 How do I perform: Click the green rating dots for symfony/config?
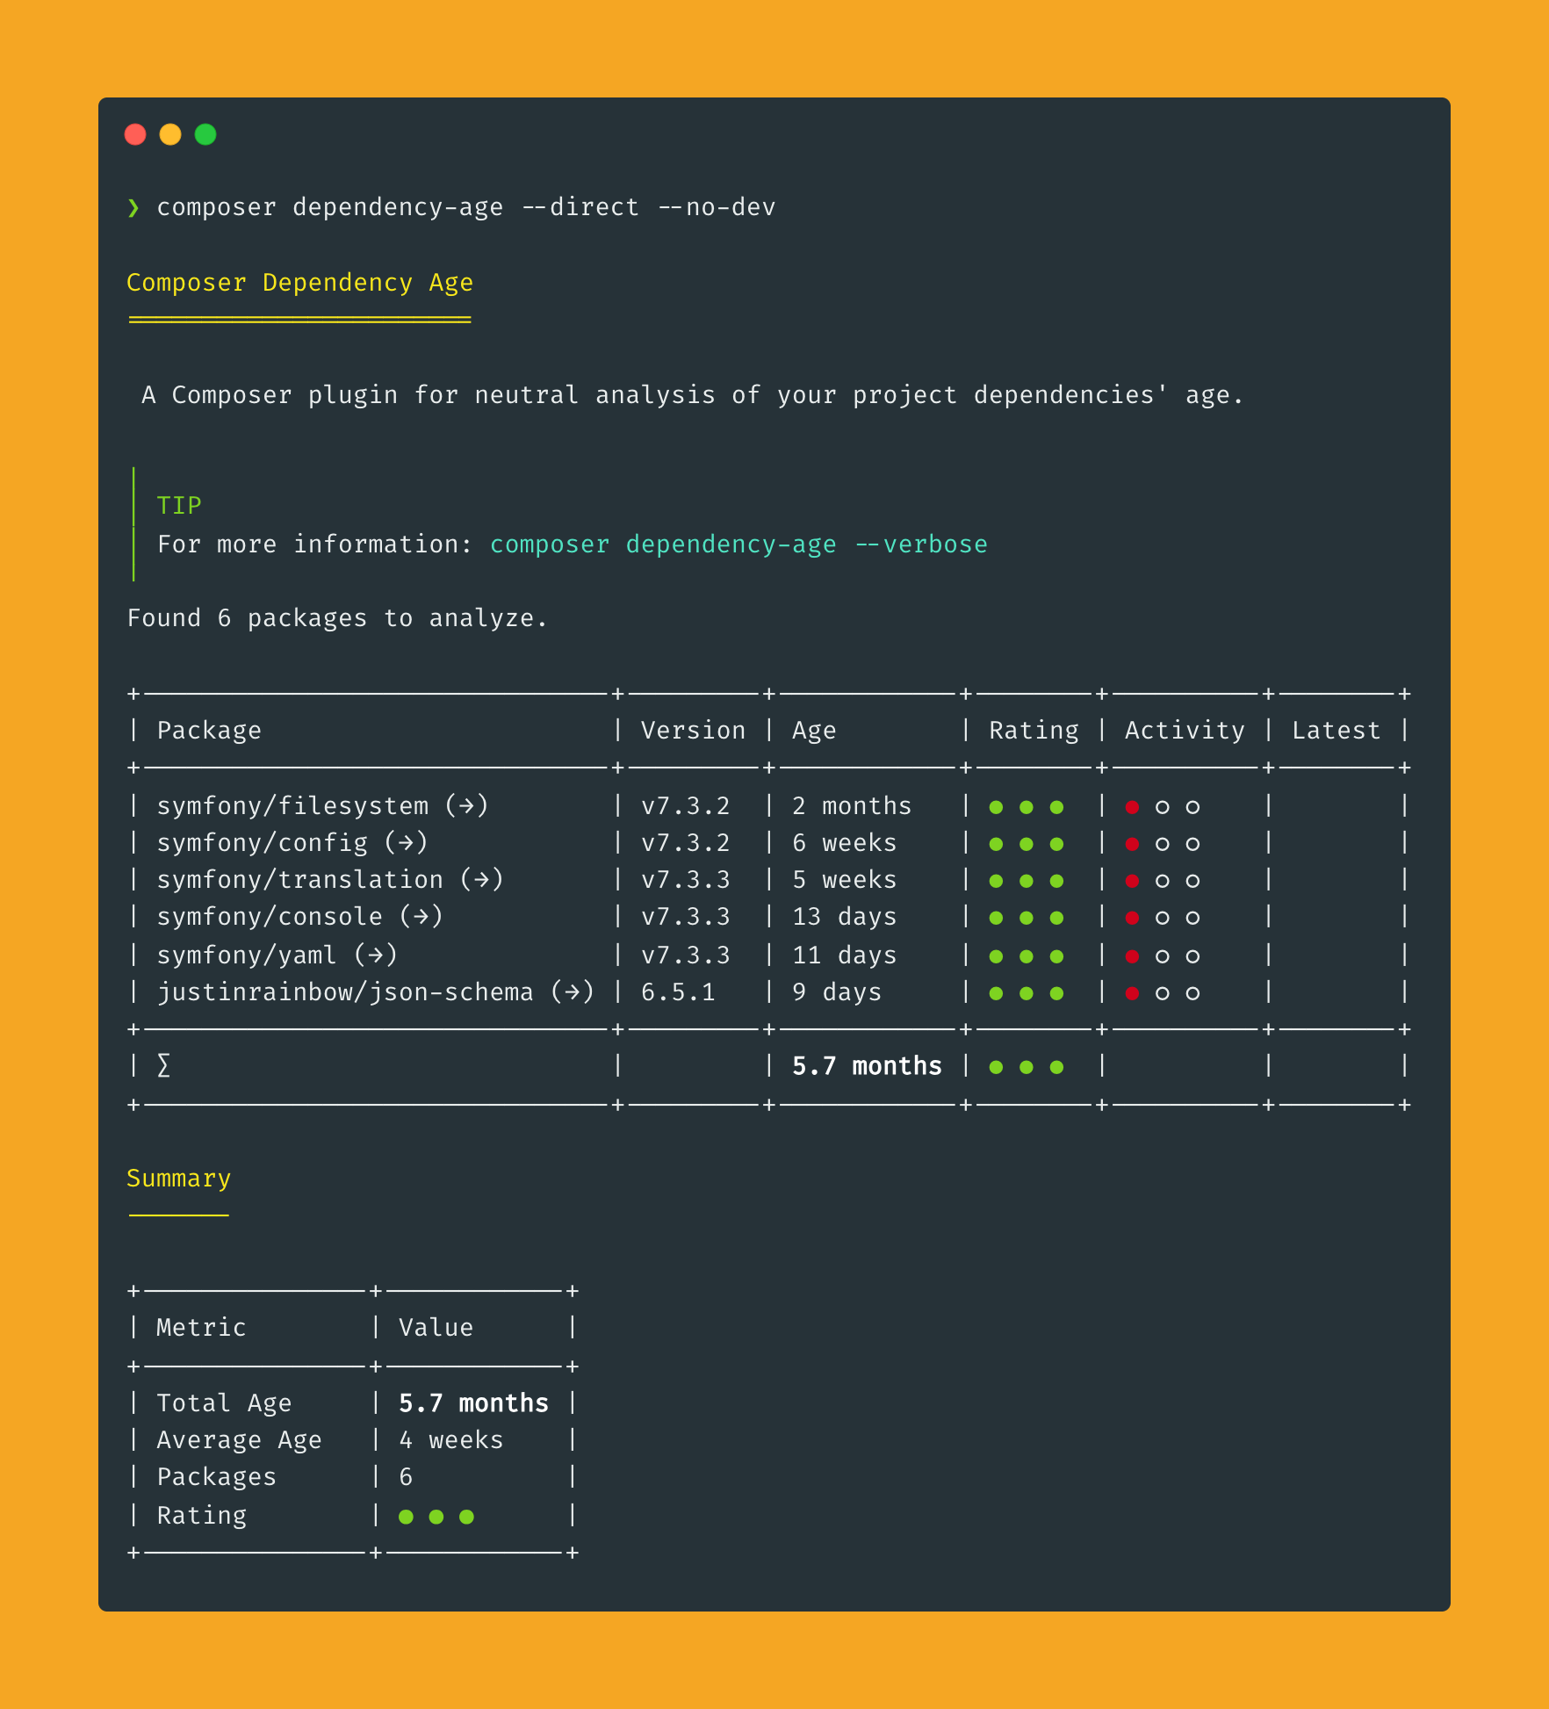[1027, 844]
